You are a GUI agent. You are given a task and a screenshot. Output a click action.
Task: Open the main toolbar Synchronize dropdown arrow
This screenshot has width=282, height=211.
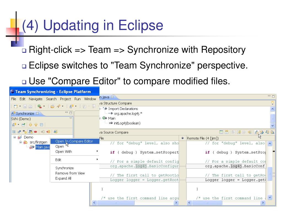coord(76,106)
